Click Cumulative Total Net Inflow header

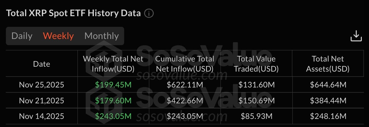tap(185, 64)
